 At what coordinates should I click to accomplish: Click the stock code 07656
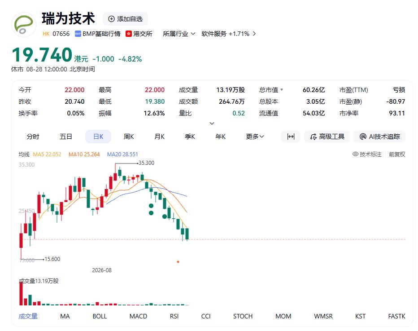(x=61, y=34)
